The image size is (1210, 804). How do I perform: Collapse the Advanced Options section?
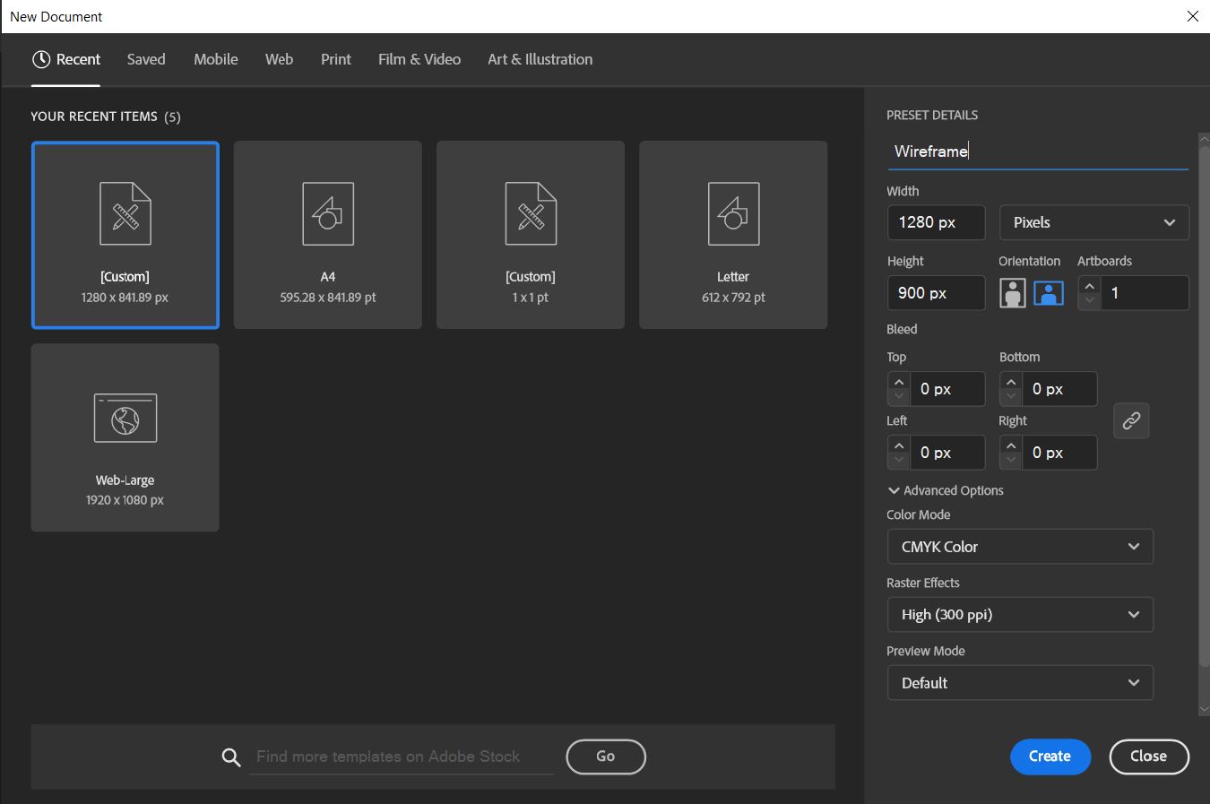894,490
